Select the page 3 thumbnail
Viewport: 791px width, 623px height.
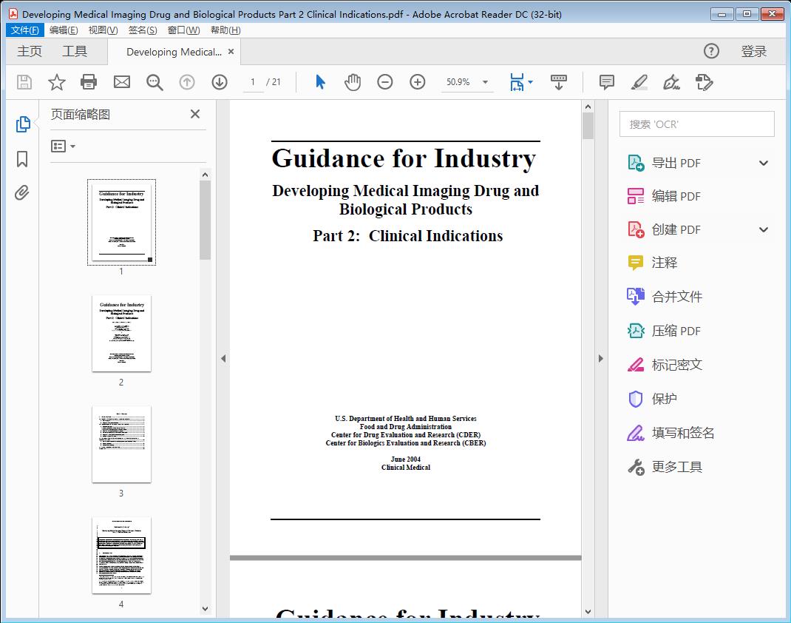pos(121,444)
